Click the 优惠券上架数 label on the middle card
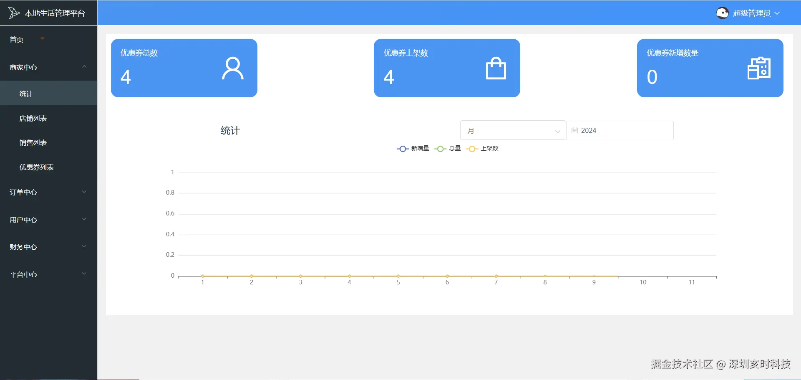The height and width of the screenshot is (380, 801). (x=406, y=53)
